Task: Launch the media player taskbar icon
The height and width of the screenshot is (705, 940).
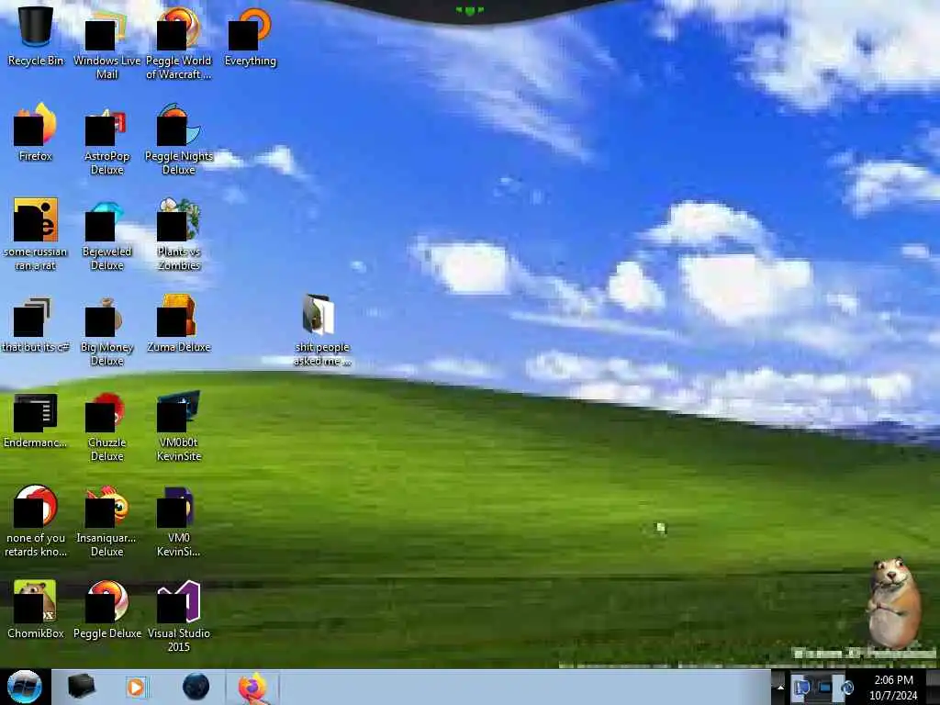Action: pyautogui.click(x=136, y=687)
